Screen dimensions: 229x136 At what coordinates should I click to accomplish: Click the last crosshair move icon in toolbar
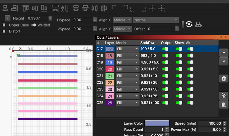(x=162, y=8)
